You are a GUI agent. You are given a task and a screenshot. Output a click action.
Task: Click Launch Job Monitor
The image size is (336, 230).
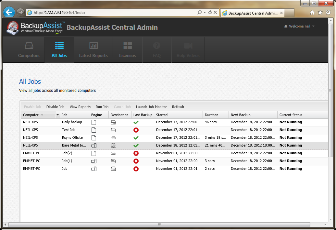[151, 107]
